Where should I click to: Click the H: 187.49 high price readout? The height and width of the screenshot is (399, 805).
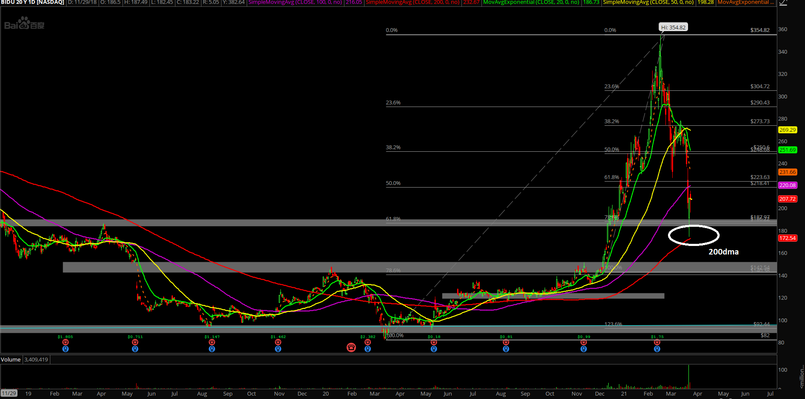click(x=136, y=2)
